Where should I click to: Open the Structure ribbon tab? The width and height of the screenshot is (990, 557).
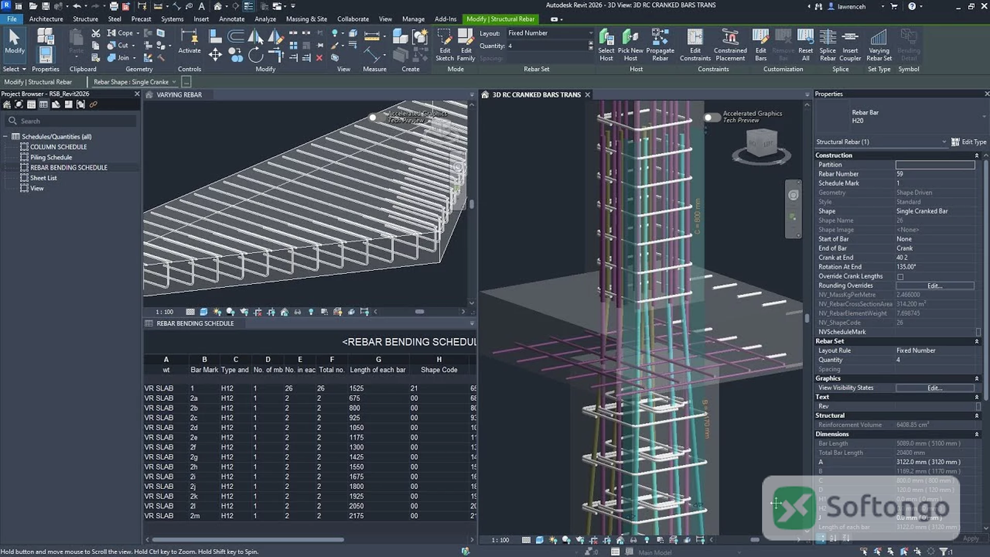(x=85, y=19)
